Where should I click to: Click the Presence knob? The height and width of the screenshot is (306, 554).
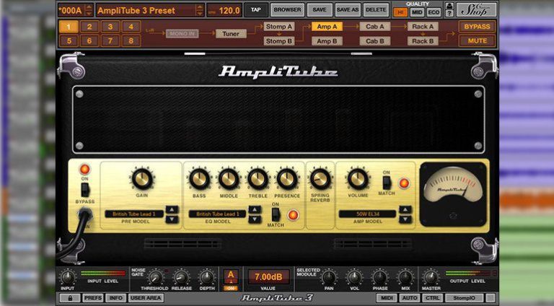[287, 178]
